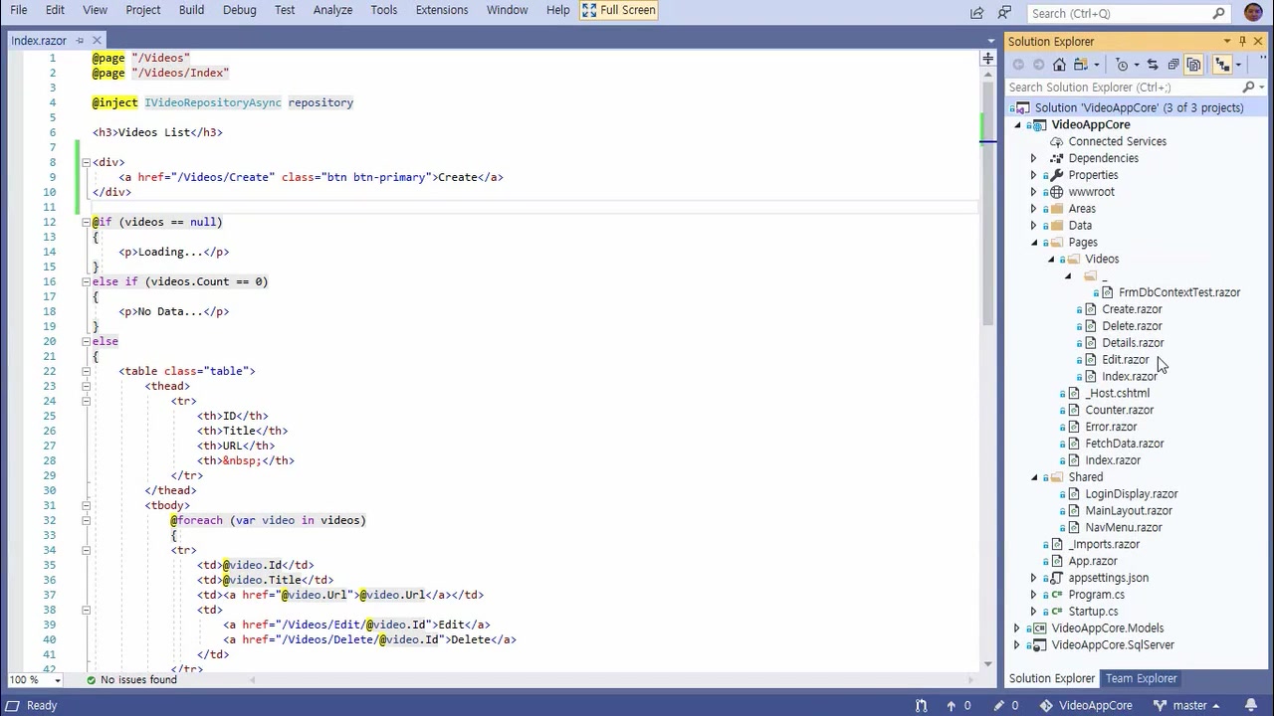The image size is (1274, 716).
Task: Click the Sync with Active Document icon
Action: 1153,65
